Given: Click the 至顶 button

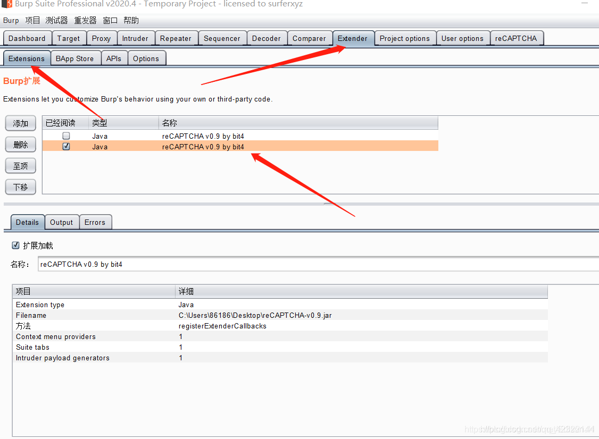Looking at the screenshot, I should [x=21, y=166].
